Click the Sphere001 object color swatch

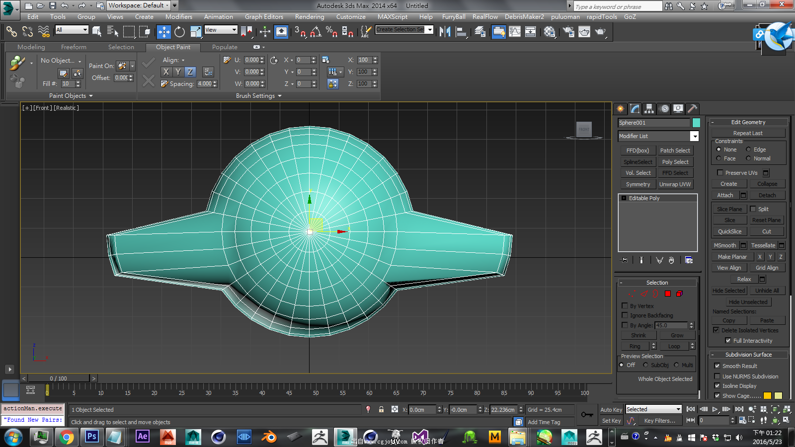click(x=696, y=123)
